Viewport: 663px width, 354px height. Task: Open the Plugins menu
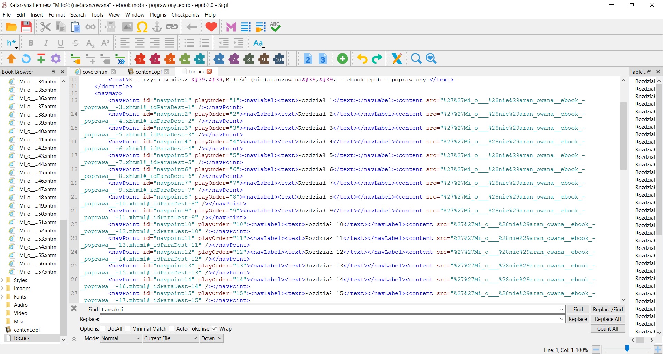click(x=158, y=15)
